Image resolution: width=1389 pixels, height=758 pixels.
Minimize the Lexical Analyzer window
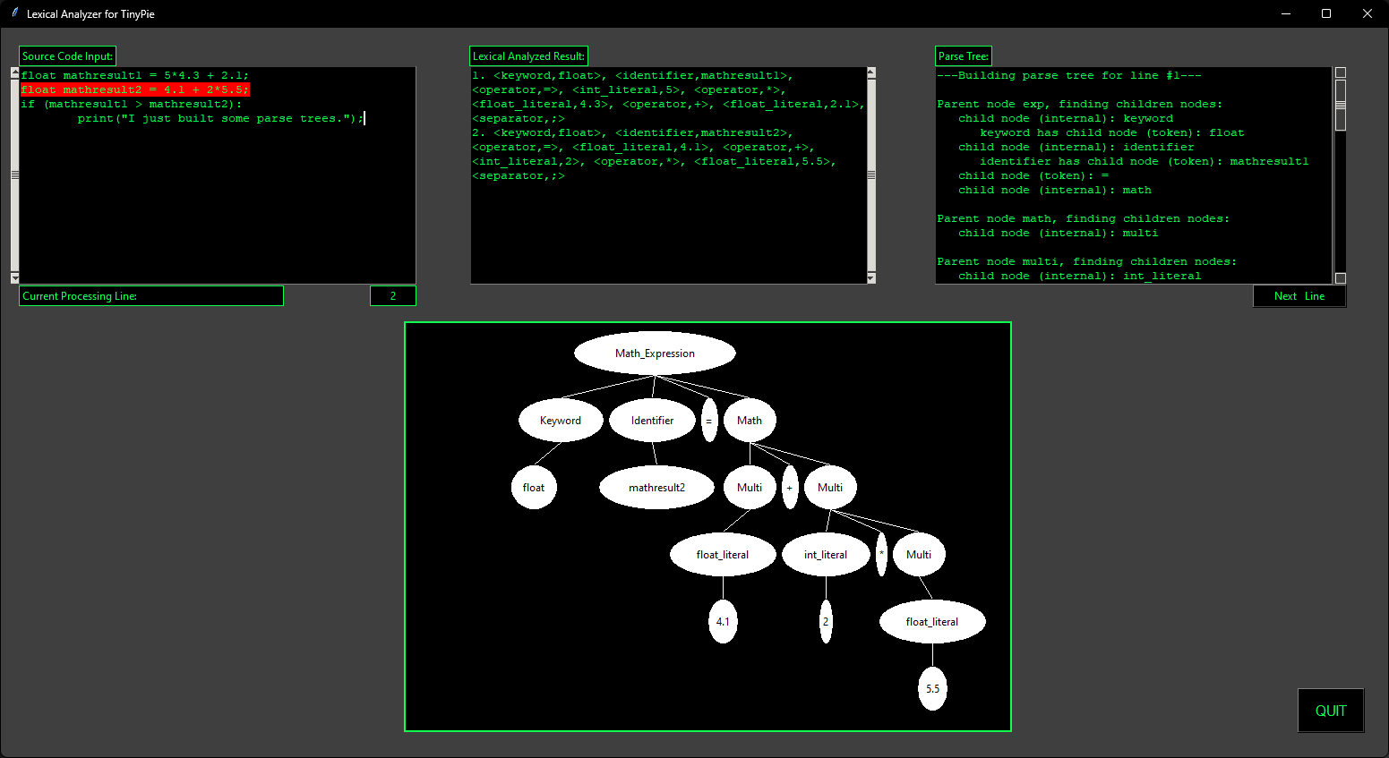tap(1286, 13)
